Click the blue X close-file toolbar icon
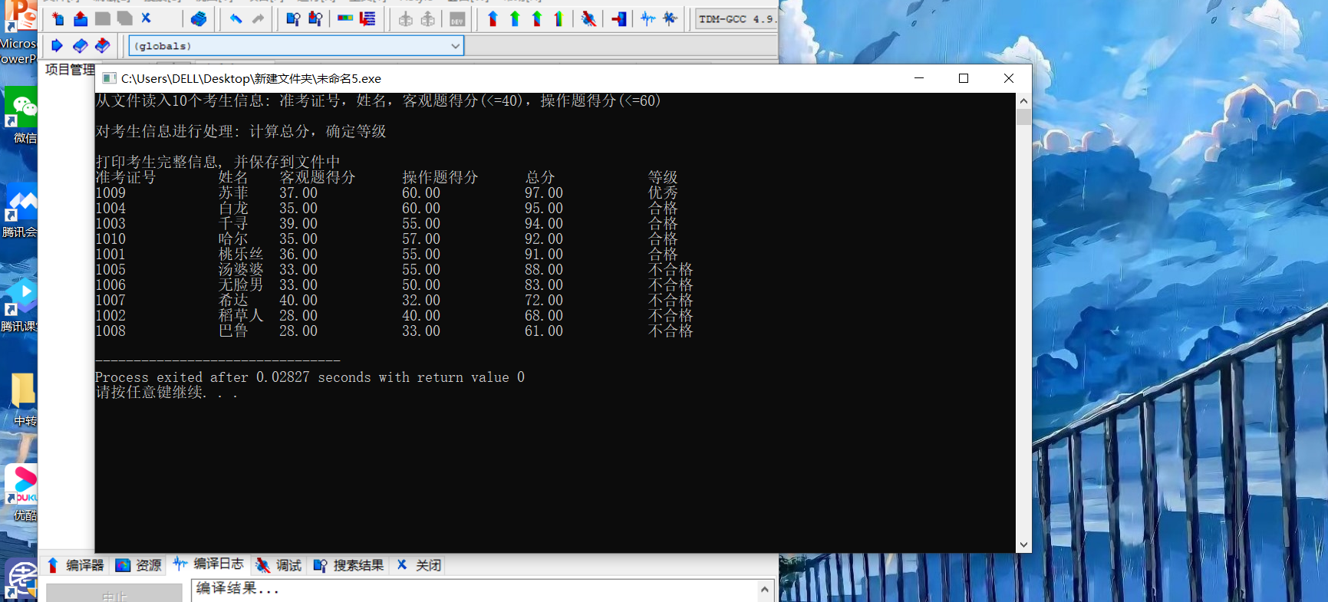The height and width of the screenshot is (602, 1328). tap(147, 18)
